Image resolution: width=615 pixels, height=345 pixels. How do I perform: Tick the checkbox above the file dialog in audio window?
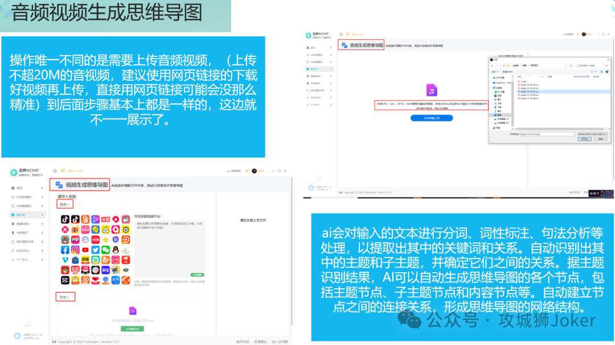(496, 56)
